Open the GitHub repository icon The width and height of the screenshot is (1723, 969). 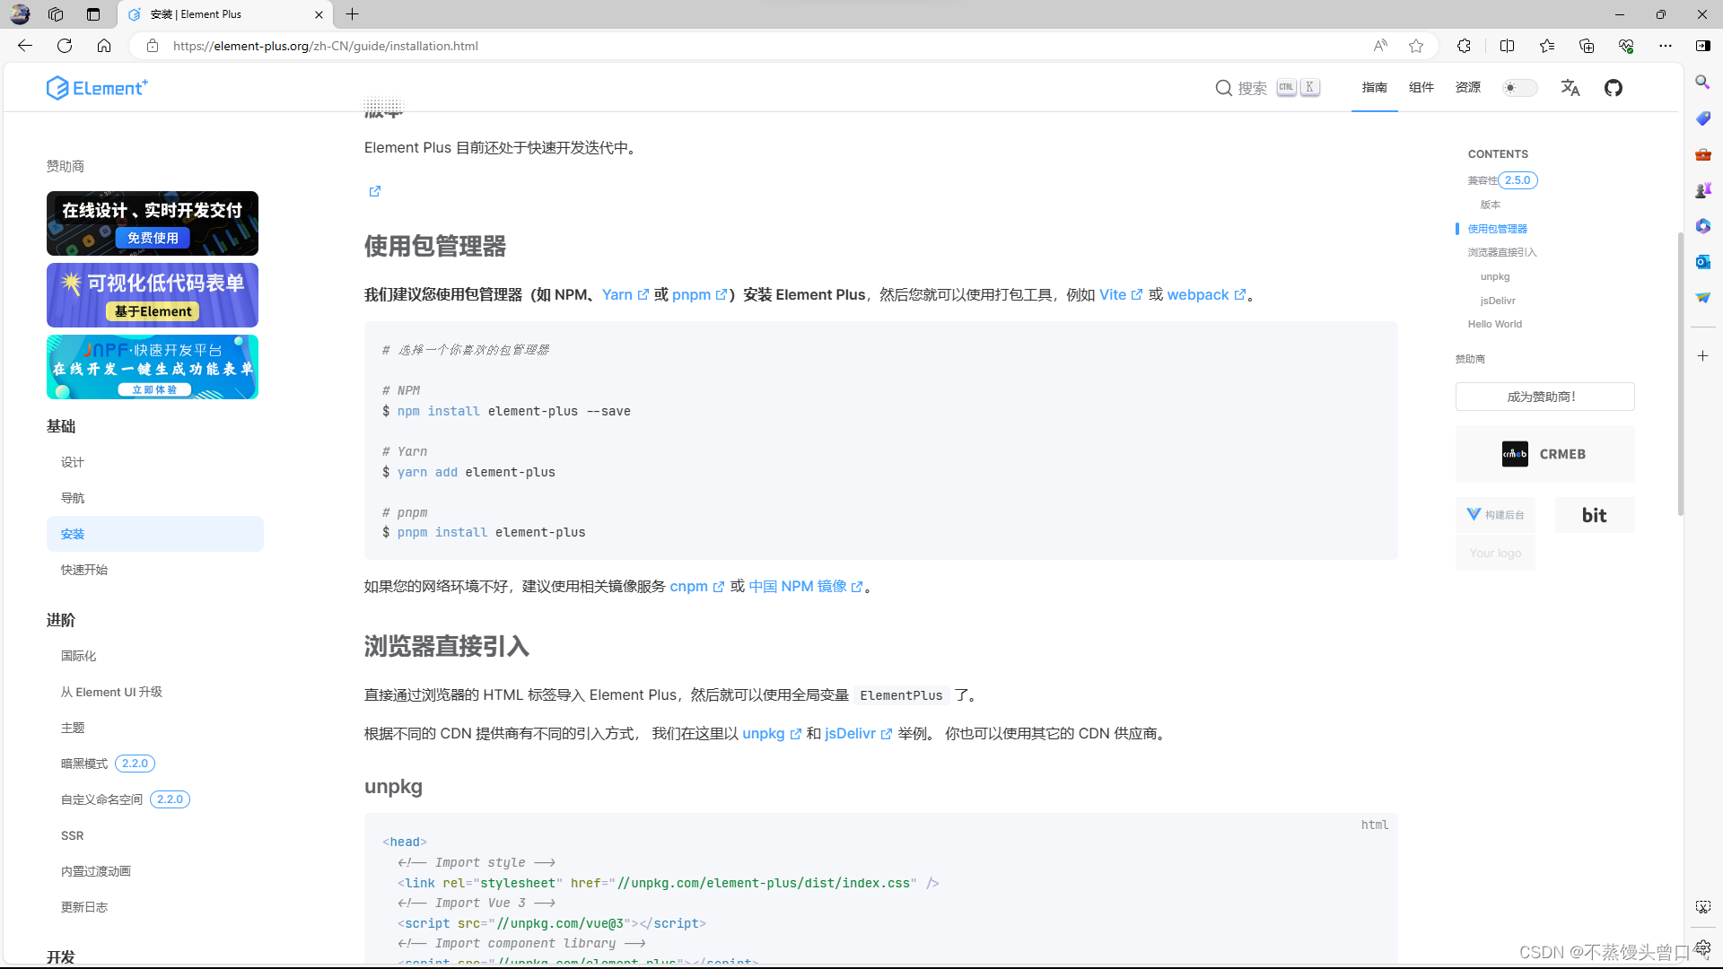1614,87
